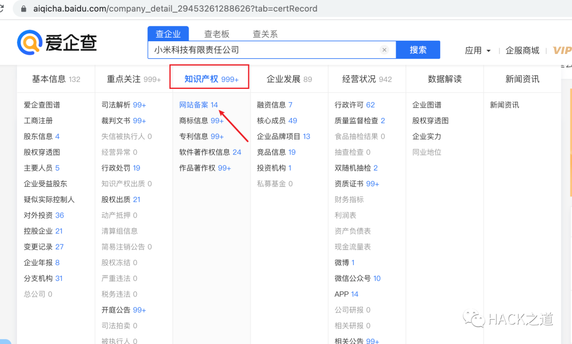The image size is (572, 344).
Task: Open 行政许可 62 entry
Action: tap(354, 105)
